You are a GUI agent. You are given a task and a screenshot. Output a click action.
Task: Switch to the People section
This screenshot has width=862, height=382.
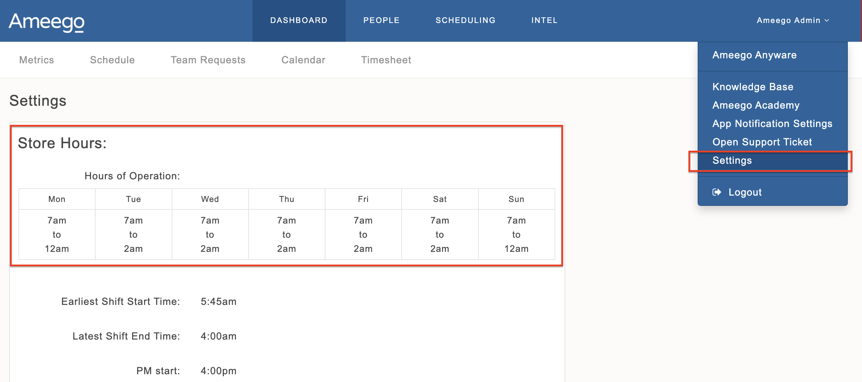coord(381,20)
